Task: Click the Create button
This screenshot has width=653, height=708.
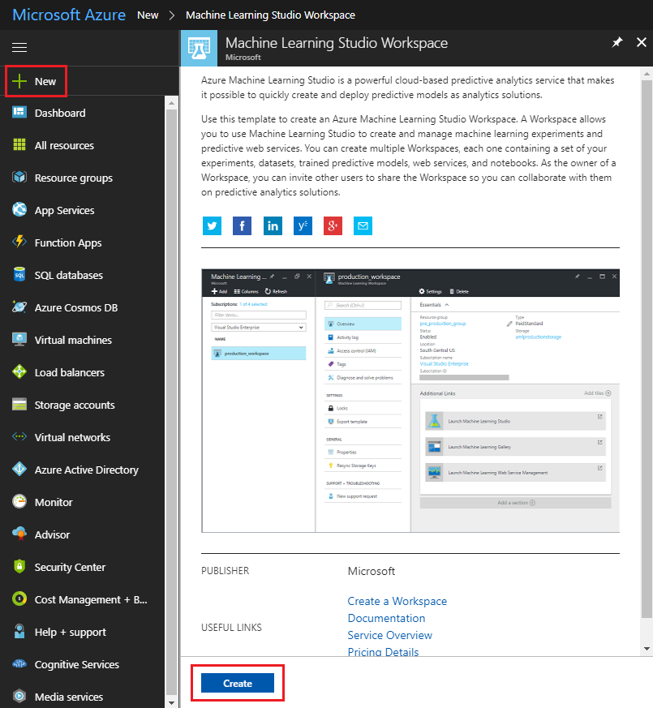Action: click(x=237, y=684)
